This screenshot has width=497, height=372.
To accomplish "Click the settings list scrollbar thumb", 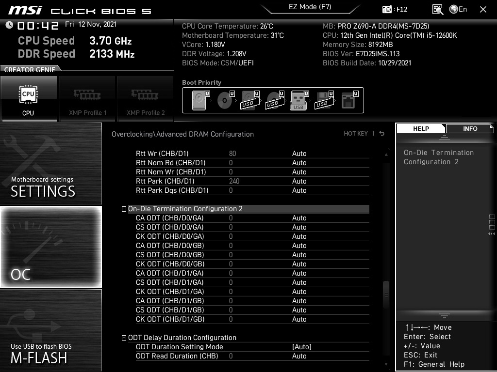I will point(386,294).
